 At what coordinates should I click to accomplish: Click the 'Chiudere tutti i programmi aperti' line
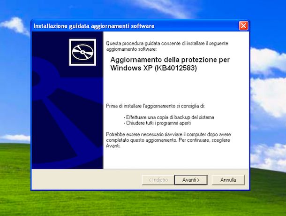tap(157, 123)
